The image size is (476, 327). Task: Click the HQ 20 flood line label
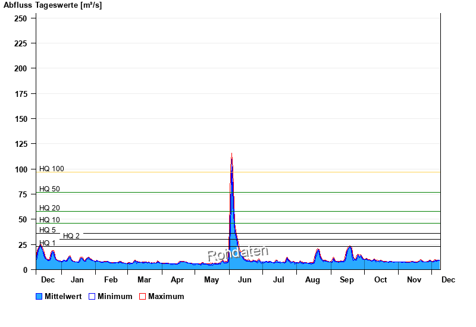click(x=49, y=208)
